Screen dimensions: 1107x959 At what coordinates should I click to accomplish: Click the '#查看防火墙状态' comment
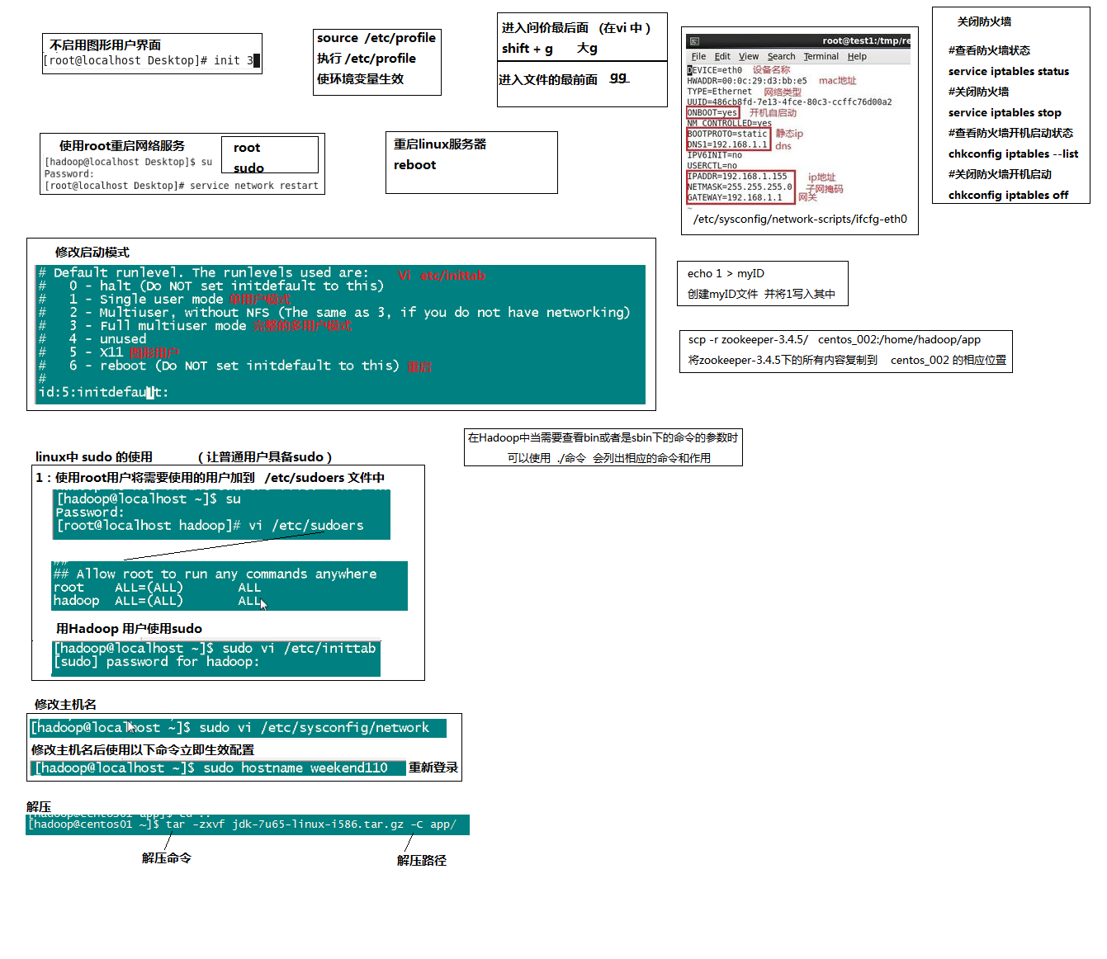[x=989, y=50]
